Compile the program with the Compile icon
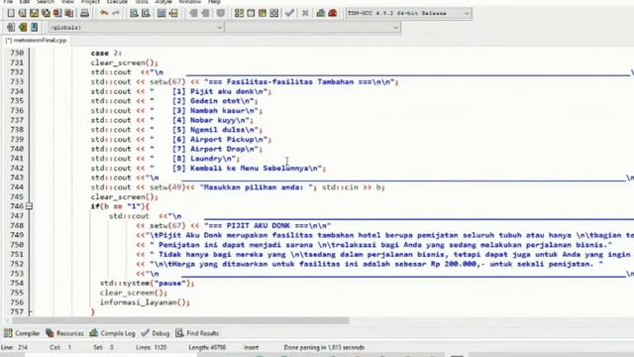634x357 pixels. pyautogui.click(x=239, y=13)
